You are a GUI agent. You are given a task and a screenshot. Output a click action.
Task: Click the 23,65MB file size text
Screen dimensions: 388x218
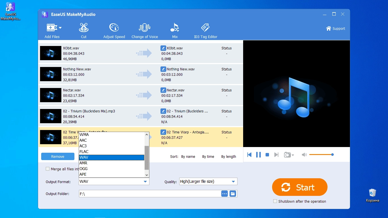(70, 101)
